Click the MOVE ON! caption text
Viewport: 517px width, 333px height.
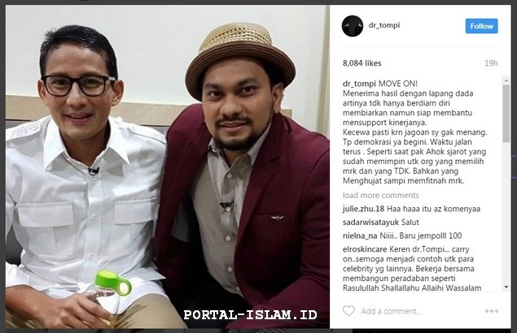click(x=398, y=84)
